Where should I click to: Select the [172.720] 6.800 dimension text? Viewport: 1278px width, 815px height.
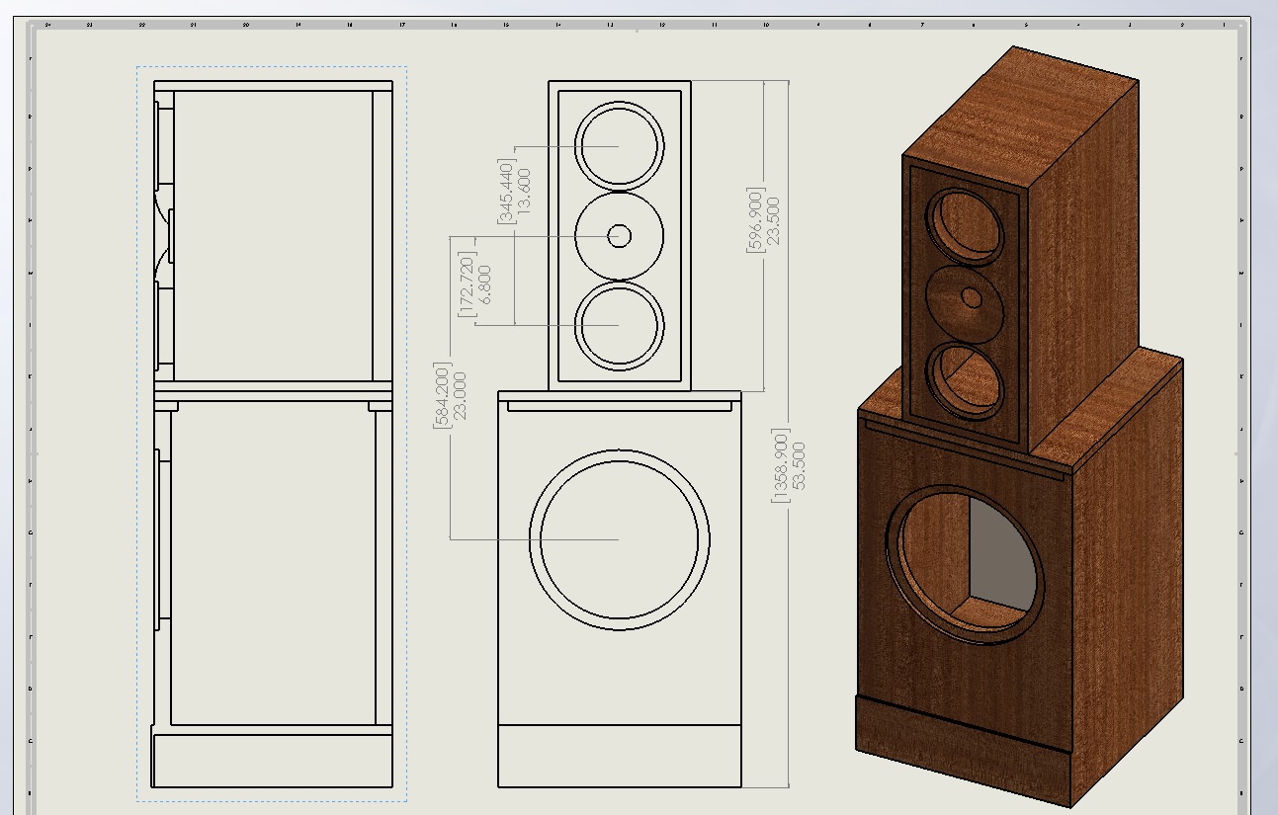[x=476, y=284]
